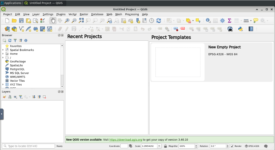Filter the Browser panel tree

15,40
